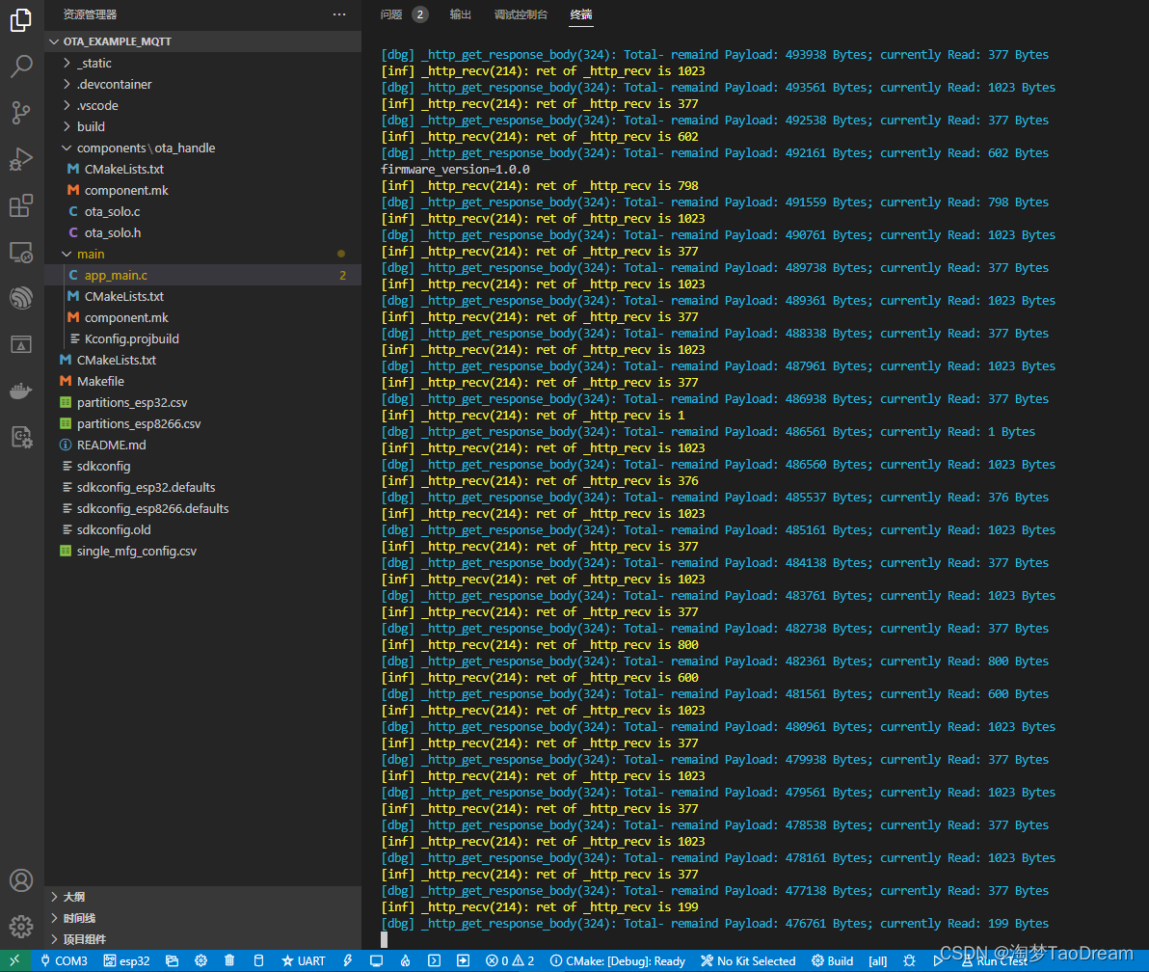Open the ESP-IDF Espressif view
The height and width of the screenshot is (972, 1149).
point(21,298)
